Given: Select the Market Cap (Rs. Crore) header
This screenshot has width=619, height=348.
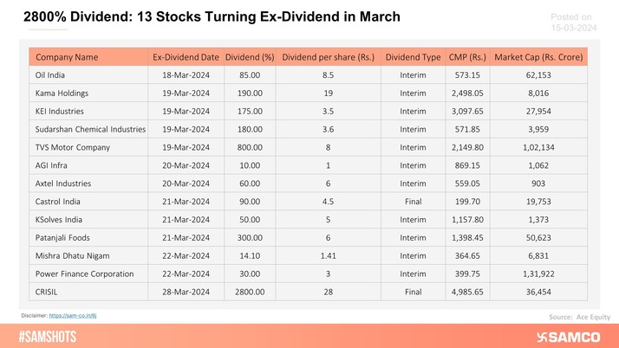Looking at the screenshot, I should (x=538, y=57).
